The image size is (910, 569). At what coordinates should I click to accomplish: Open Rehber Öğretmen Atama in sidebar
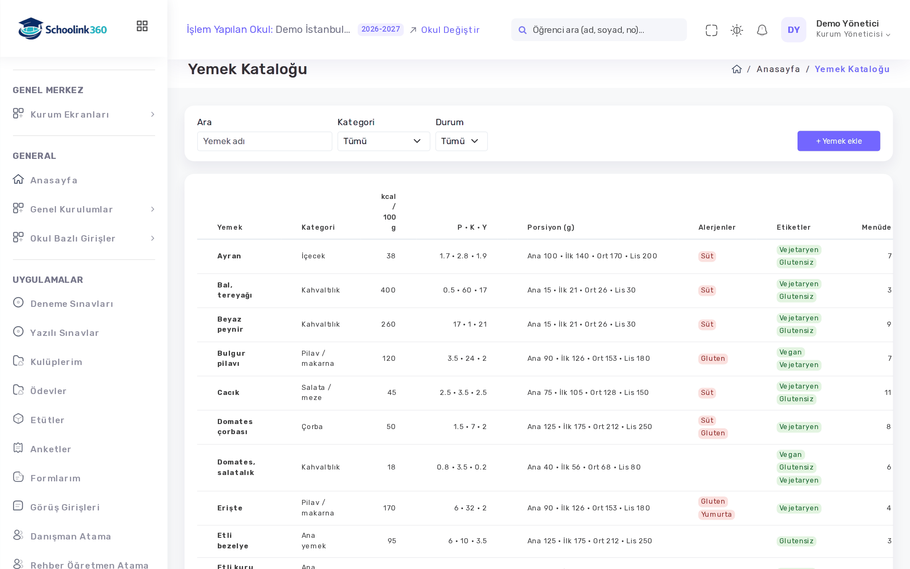tap(89, 565)
